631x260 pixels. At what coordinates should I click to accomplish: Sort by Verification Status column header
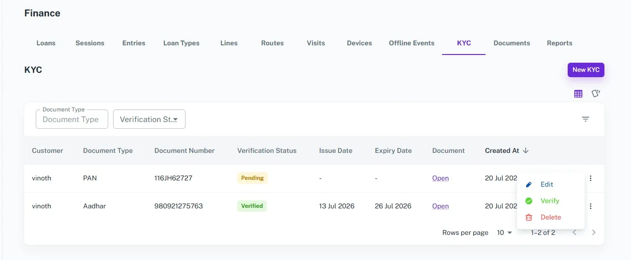click(x=267, y=151)
